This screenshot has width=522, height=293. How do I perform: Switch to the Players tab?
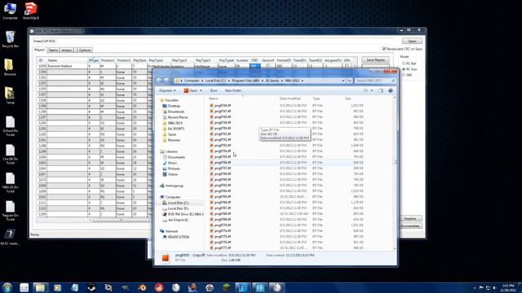39,50
